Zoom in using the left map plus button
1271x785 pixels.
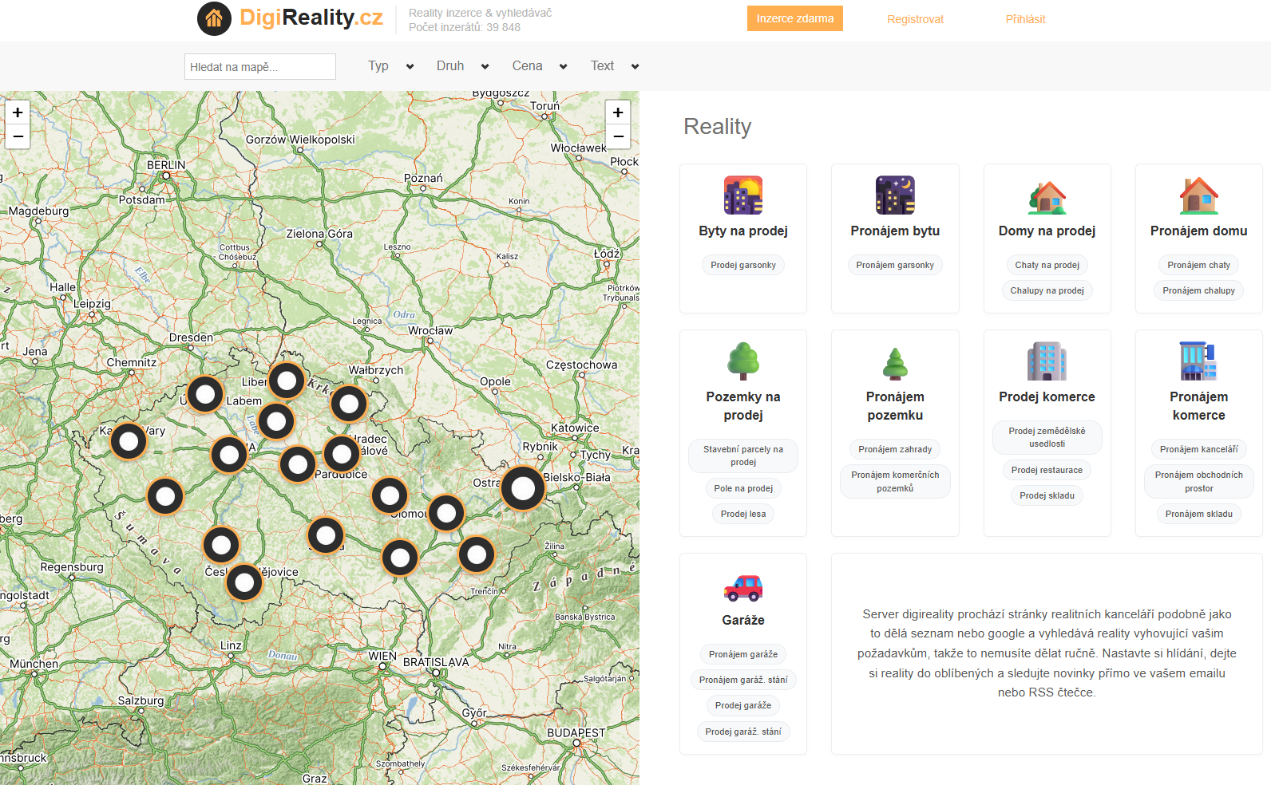18,112
